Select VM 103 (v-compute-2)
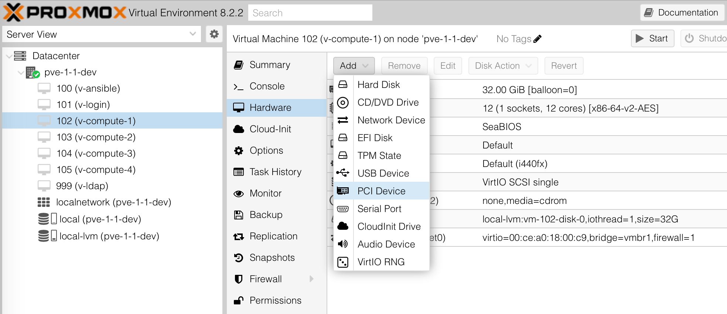 (x=112, y=137)
